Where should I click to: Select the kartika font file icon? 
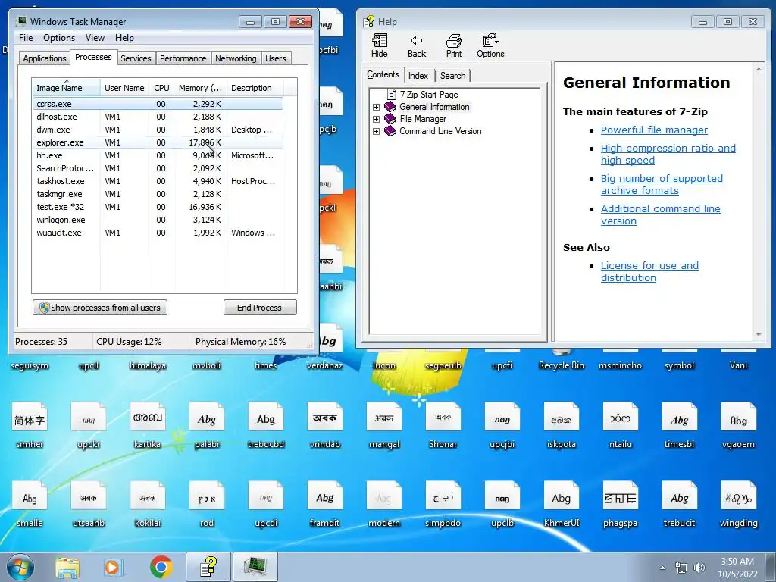(x=148, y=425)
